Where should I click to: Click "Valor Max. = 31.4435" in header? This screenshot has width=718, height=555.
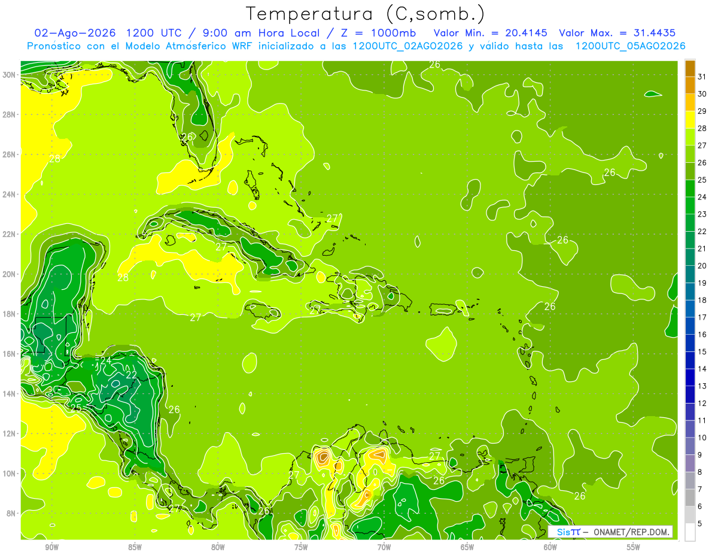click(617, 33)
